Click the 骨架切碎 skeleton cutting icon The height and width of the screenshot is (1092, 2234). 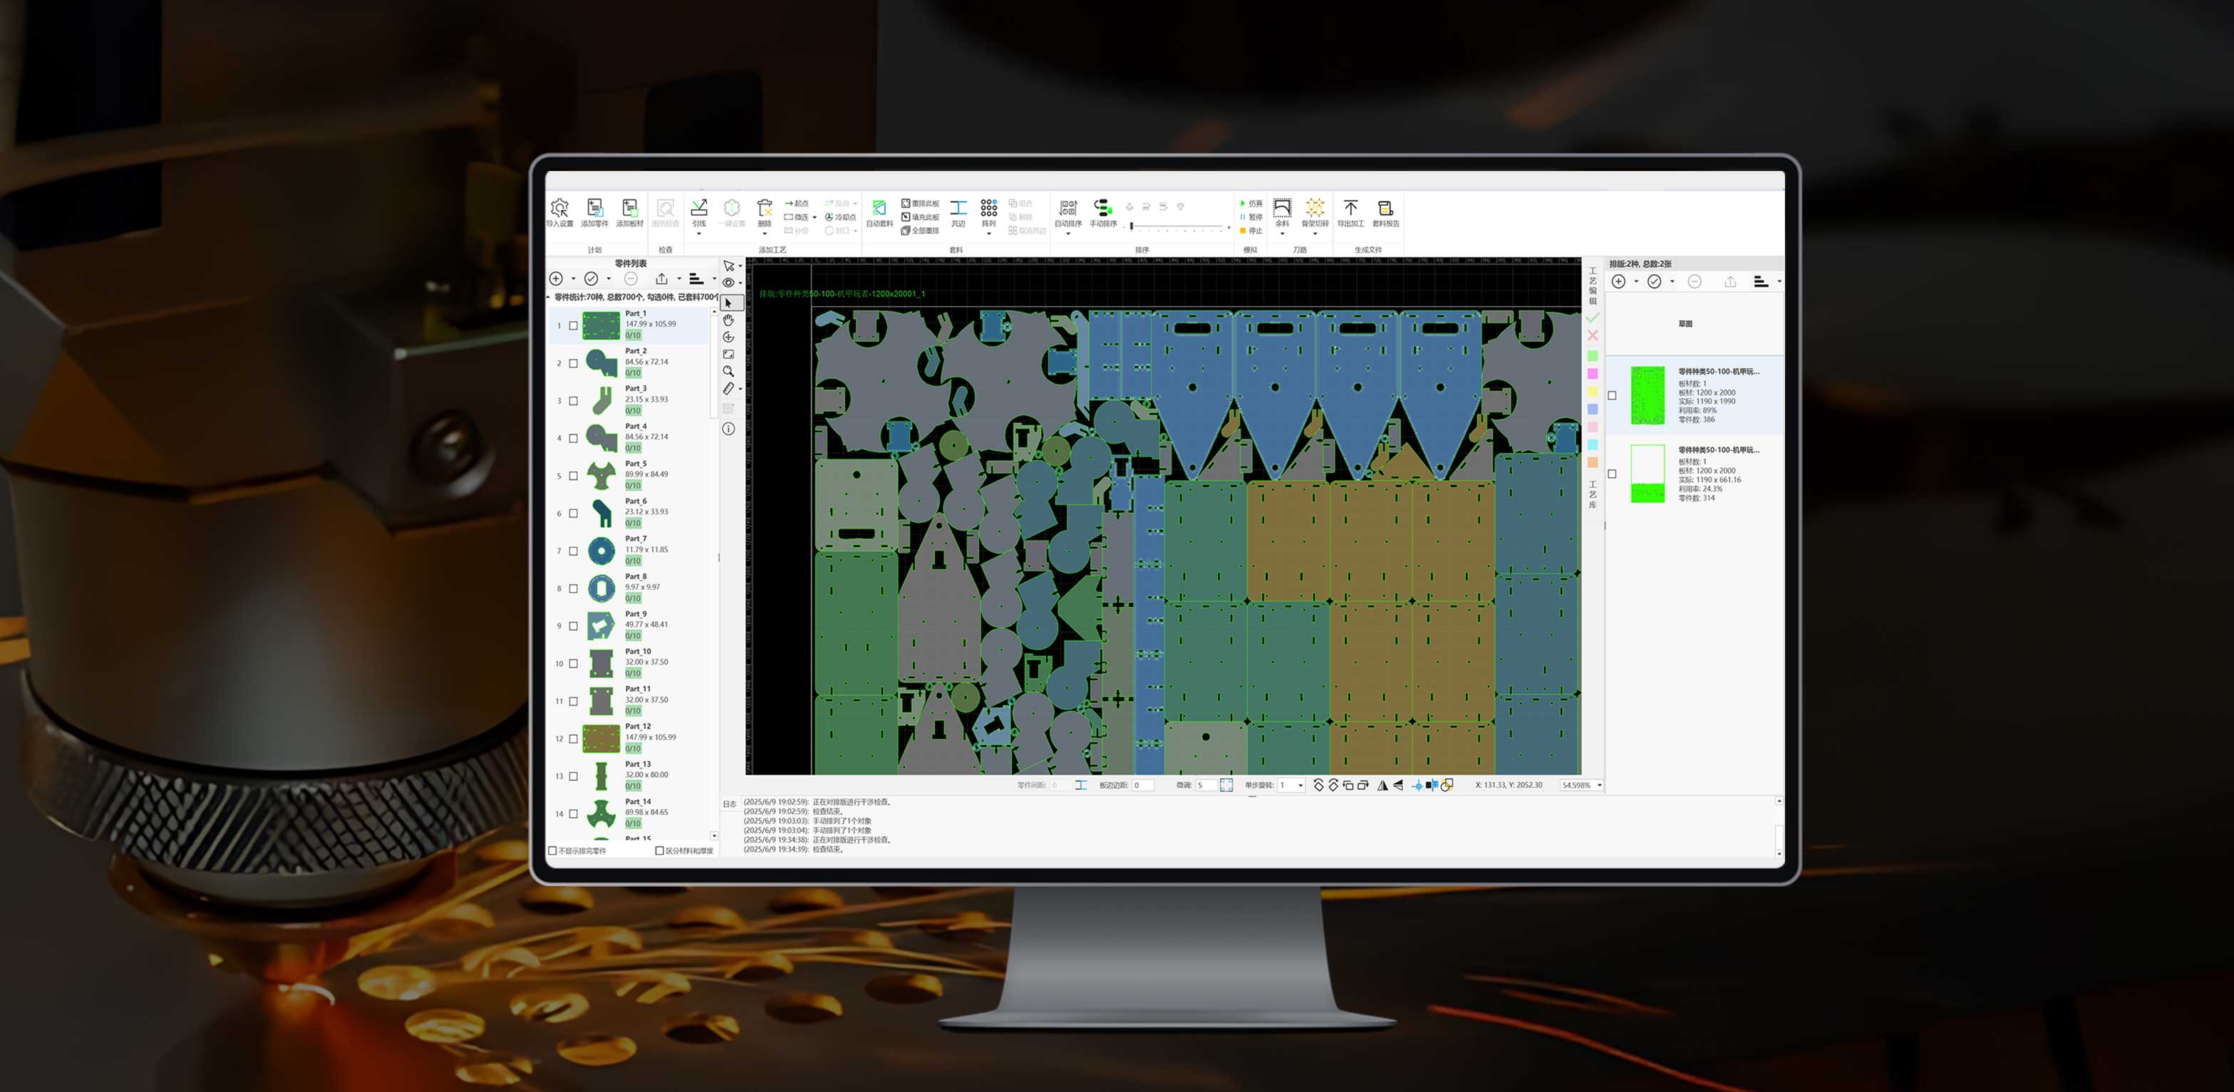(1315, 209)
